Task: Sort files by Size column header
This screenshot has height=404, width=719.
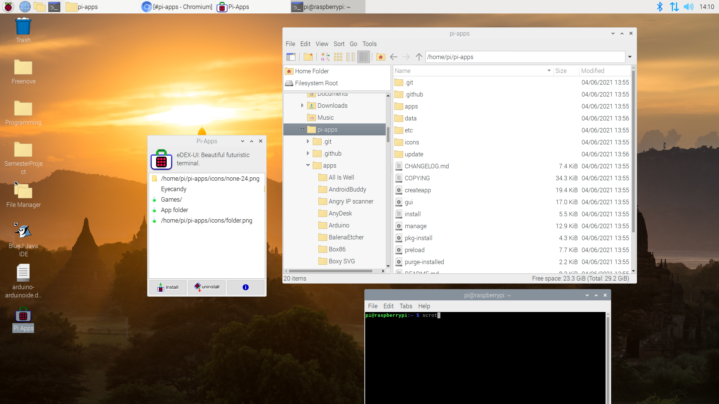Action: [566, 71]
